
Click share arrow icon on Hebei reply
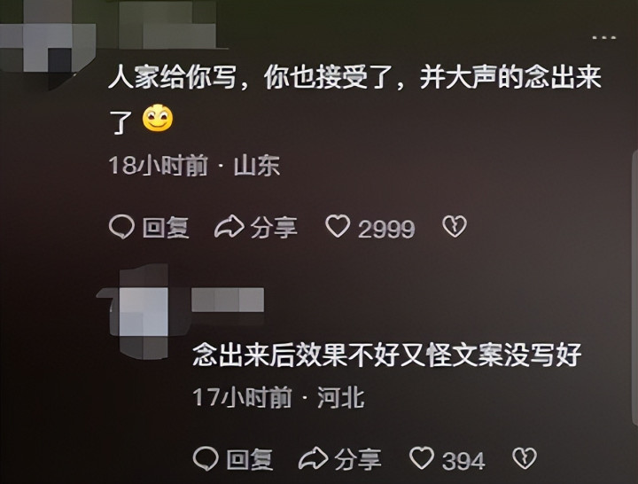pos(313,458)
